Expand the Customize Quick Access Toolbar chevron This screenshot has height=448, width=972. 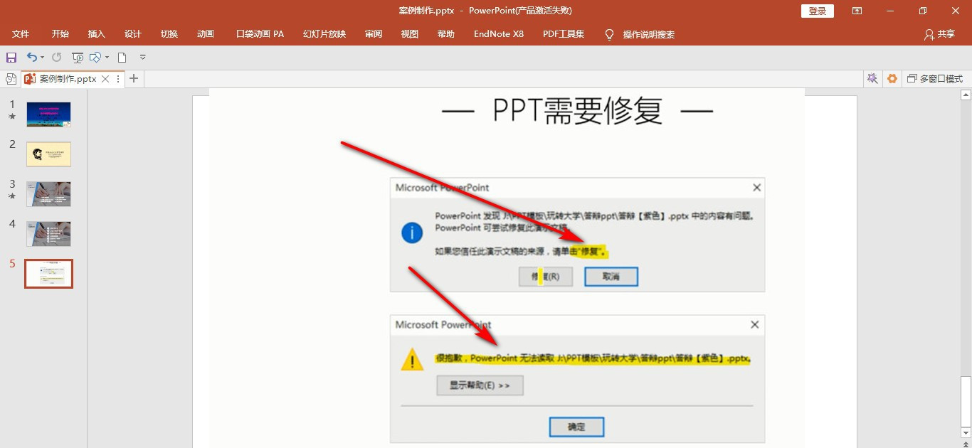pos(142,58)
